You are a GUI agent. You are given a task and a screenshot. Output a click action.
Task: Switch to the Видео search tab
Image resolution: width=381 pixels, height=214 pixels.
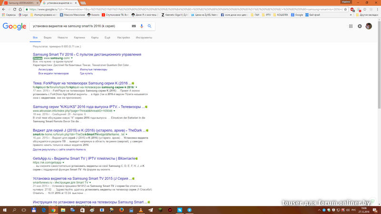(x=48, y=38)
